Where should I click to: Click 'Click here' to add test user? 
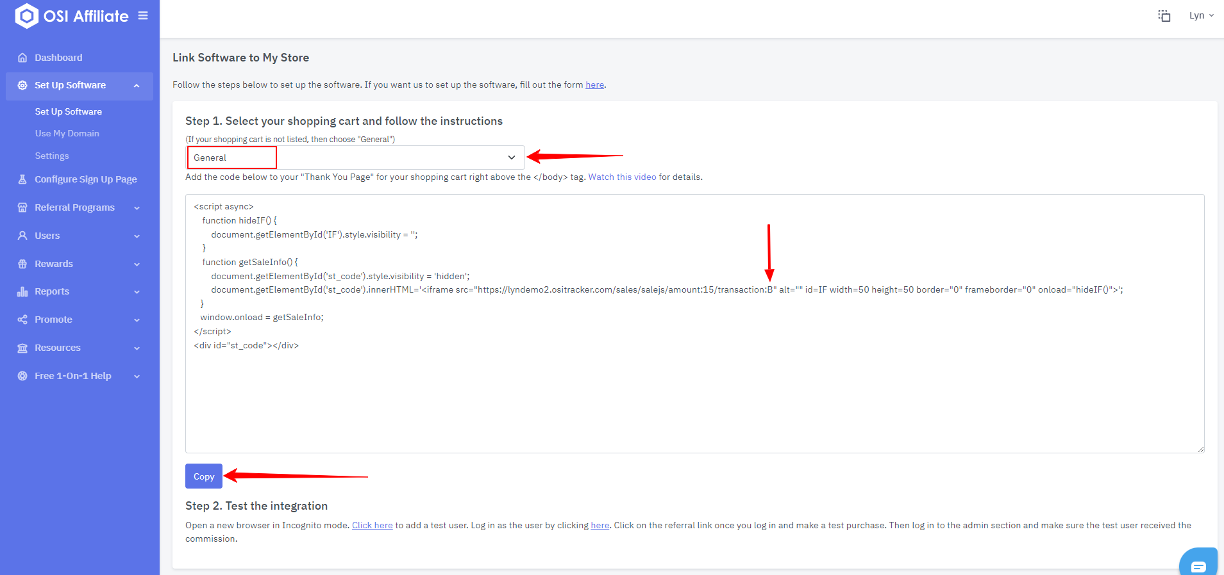[372, 525]
